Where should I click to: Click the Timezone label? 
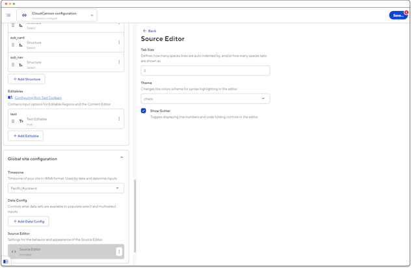(16, 172)
